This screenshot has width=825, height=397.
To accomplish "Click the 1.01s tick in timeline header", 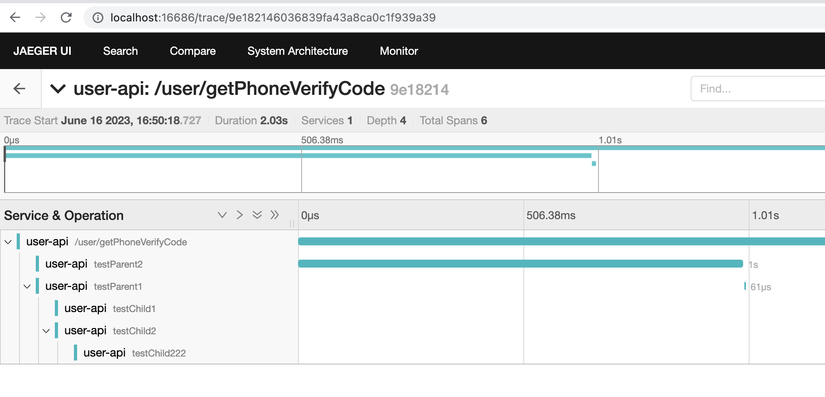I will 765,216.
